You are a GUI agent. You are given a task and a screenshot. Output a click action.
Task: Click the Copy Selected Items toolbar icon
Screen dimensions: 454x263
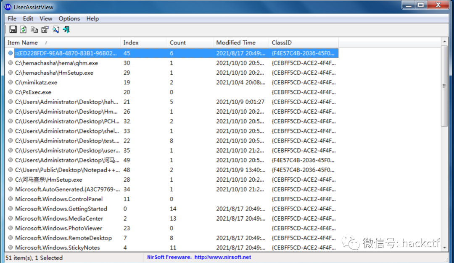34,29
